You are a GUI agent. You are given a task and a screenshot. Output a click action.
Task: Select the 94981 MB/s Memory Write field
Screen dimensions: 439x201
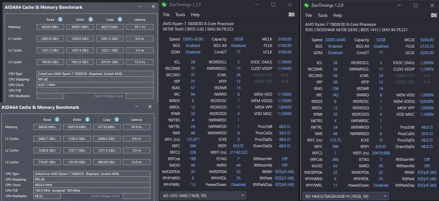tap(80, 27)
